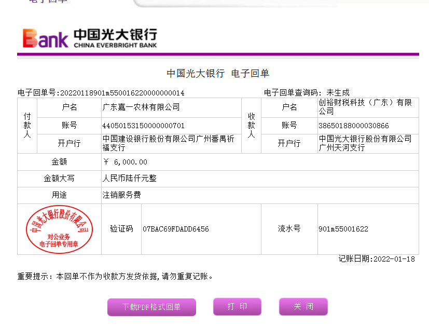The width and height of the screenshot is (429, 327).
Task: Select the receipt number 20220118901m55001622000000014
Action: tap(122, 93)
